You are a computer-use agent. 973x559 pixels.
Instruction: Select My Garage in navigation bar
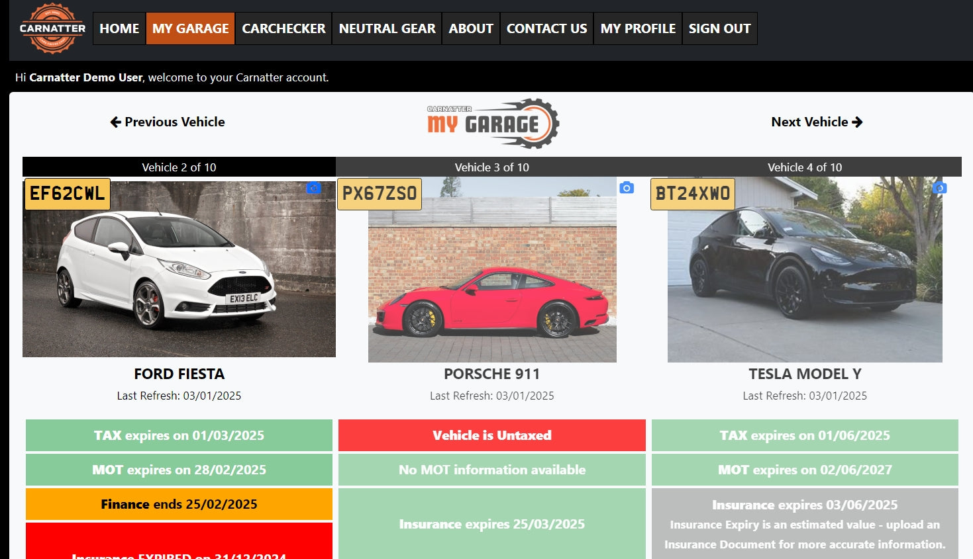(190, 28)
